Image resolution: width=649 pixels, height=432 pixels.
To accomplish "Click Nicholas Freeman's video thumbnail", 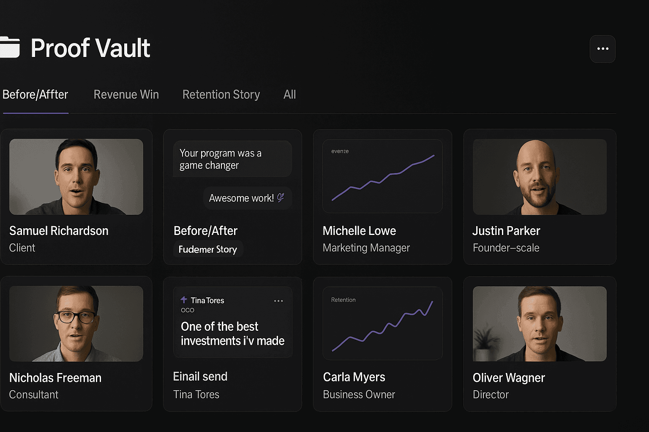I will click(x=76, y=323).
